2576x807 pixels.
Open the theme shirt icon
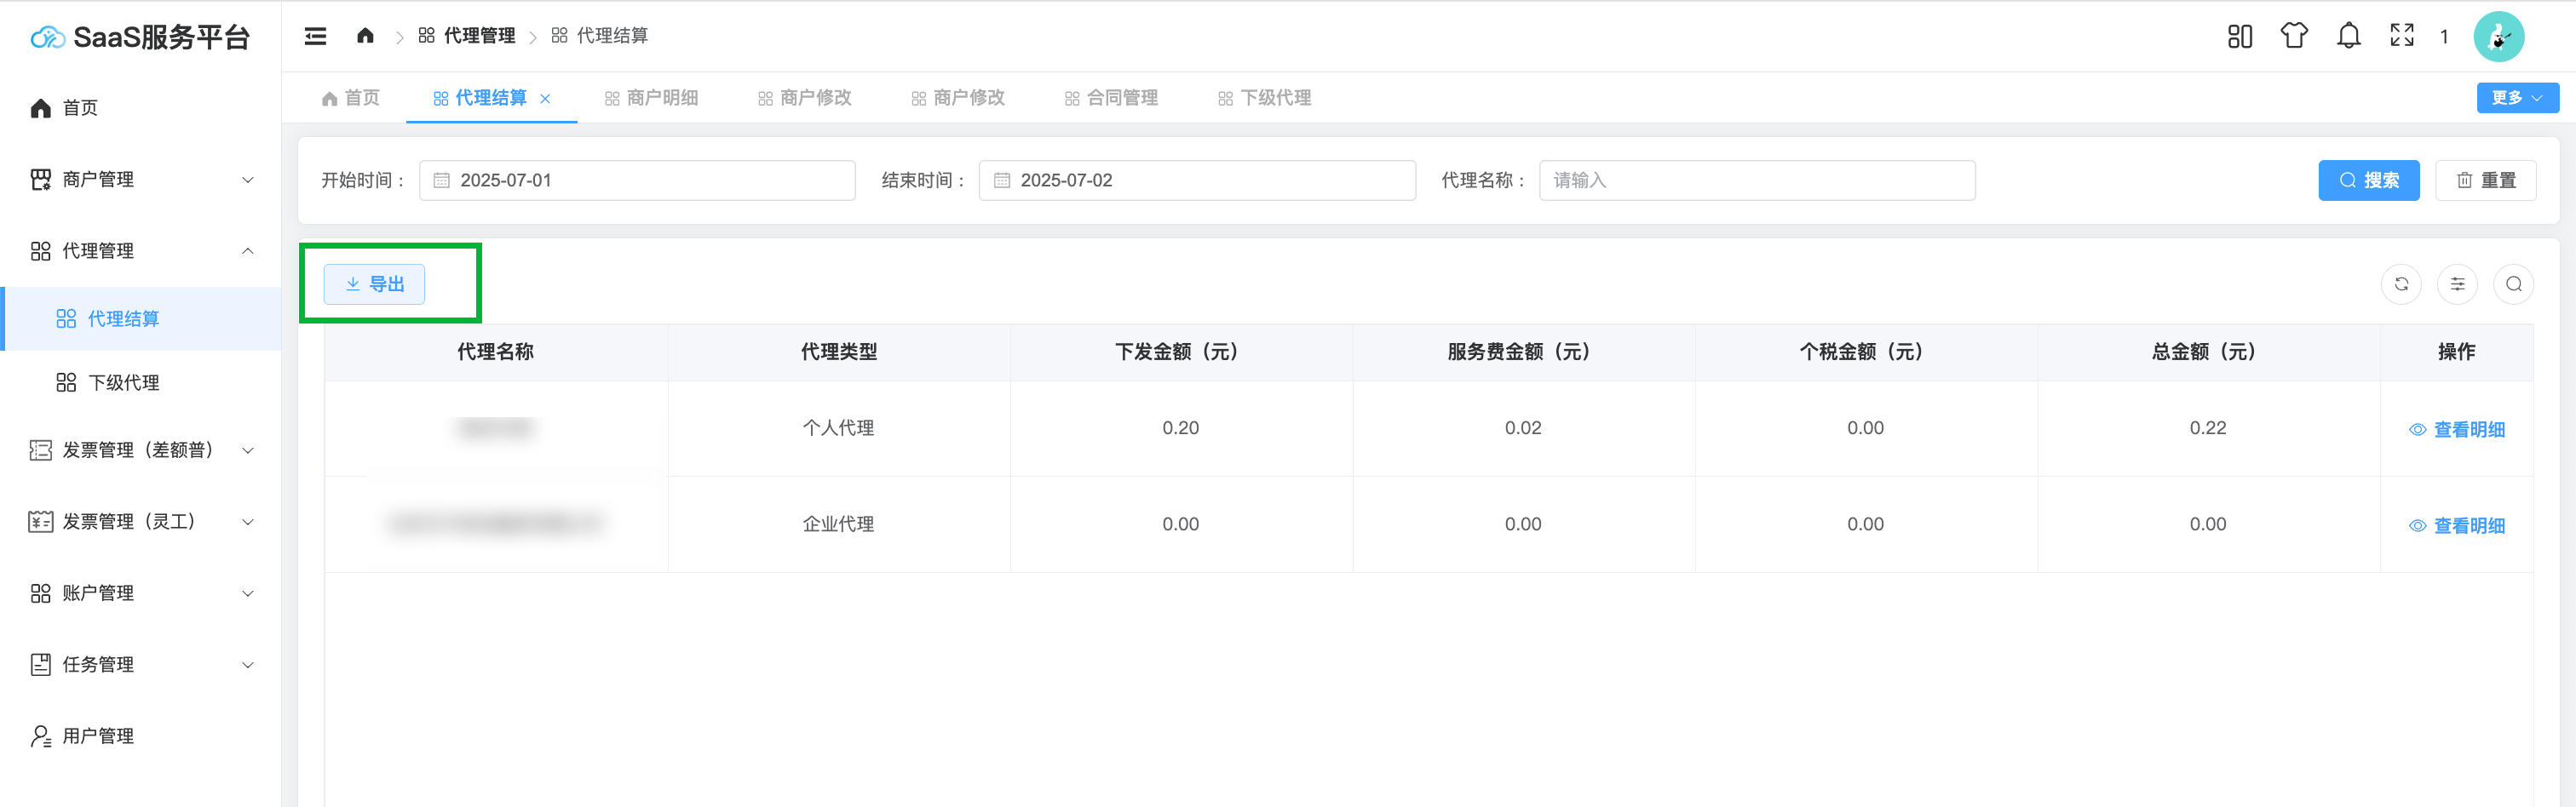(x=2293, y=36)
